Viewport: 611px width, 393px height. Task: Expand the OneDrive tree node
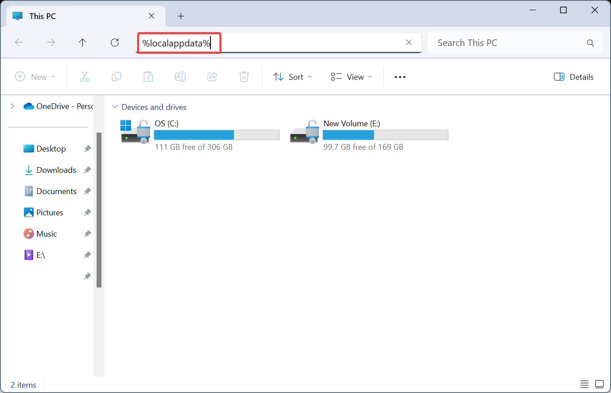[x=12, y=106]
